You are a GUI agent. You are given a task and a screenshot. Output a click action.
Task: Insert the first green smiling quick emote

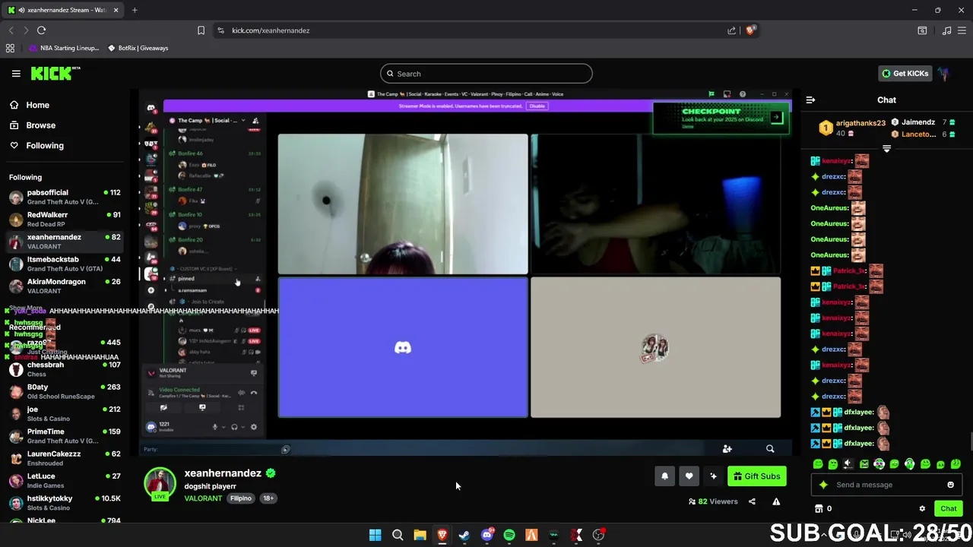click(818, 464)
